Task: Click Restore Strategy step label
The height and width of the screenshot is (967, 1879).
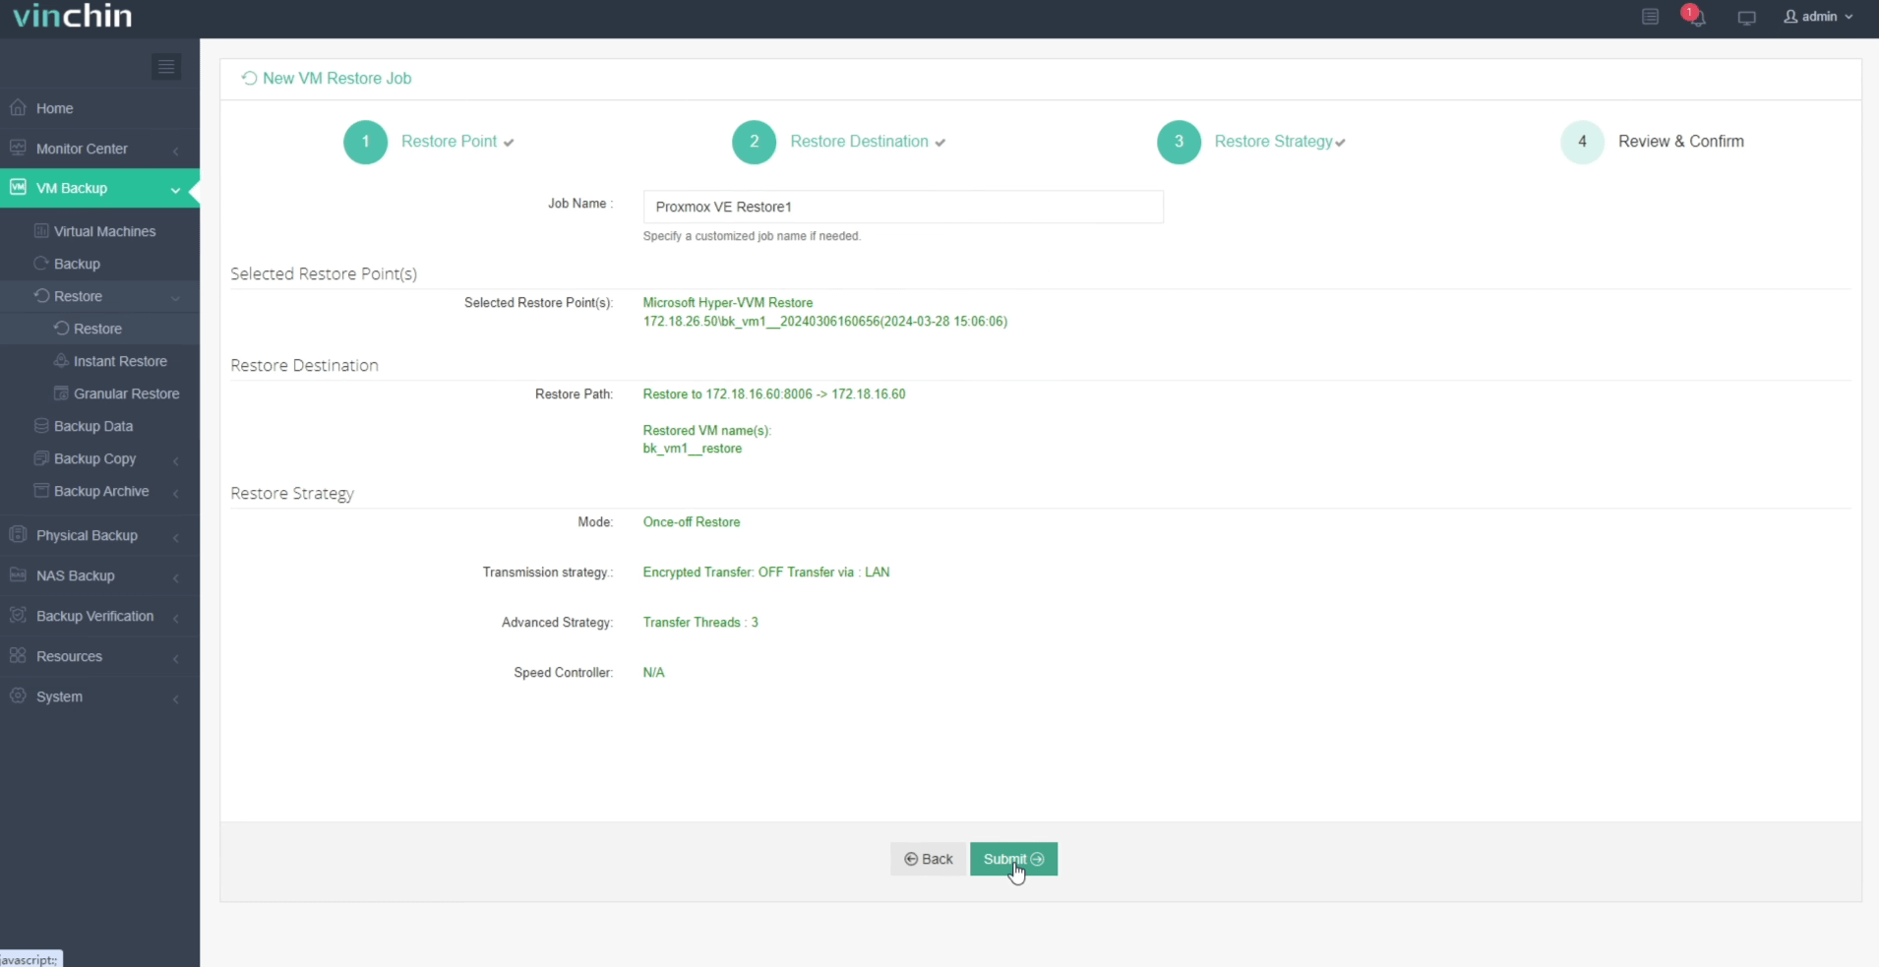Action: click(1273, 142)
